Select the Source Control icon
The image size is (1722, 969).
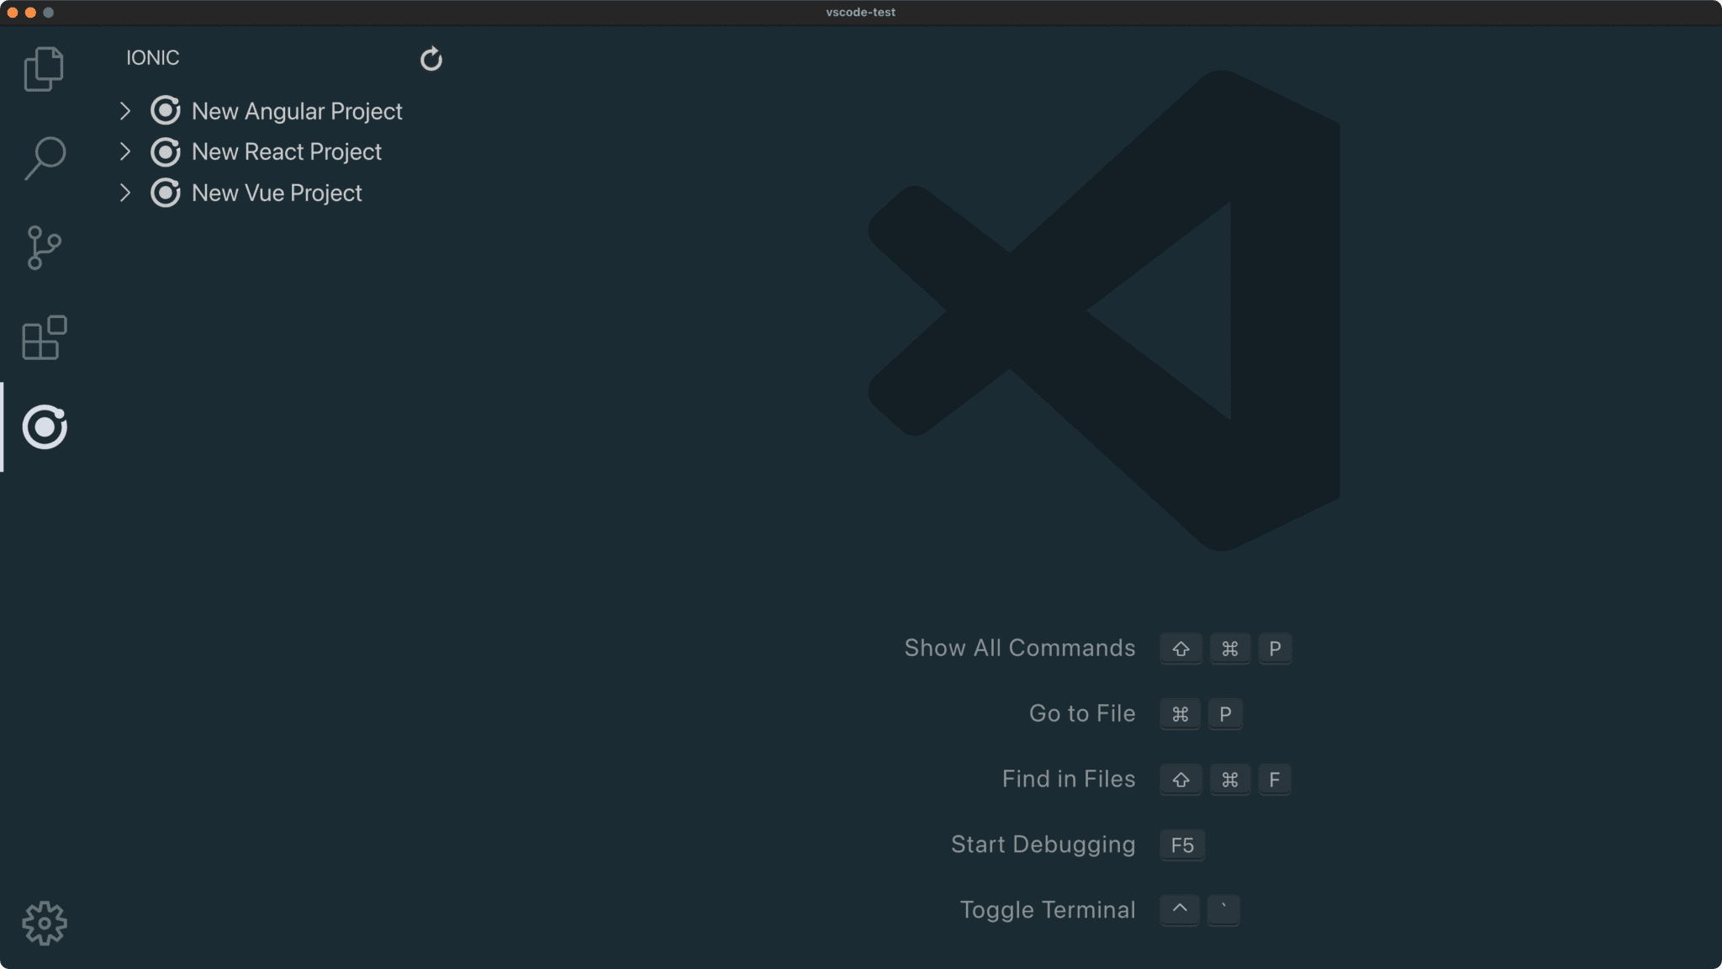[x=43, y=247]
